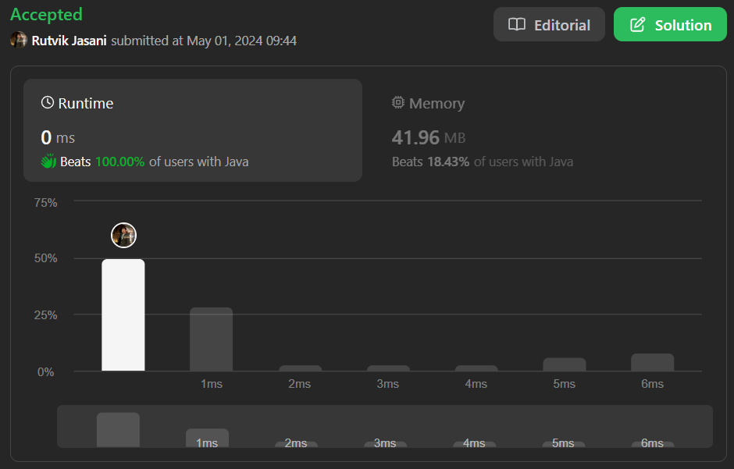This screenshot has width=734, height=469.
Task: Click the Solution pencil-edit icon
Action: point(638,25)
